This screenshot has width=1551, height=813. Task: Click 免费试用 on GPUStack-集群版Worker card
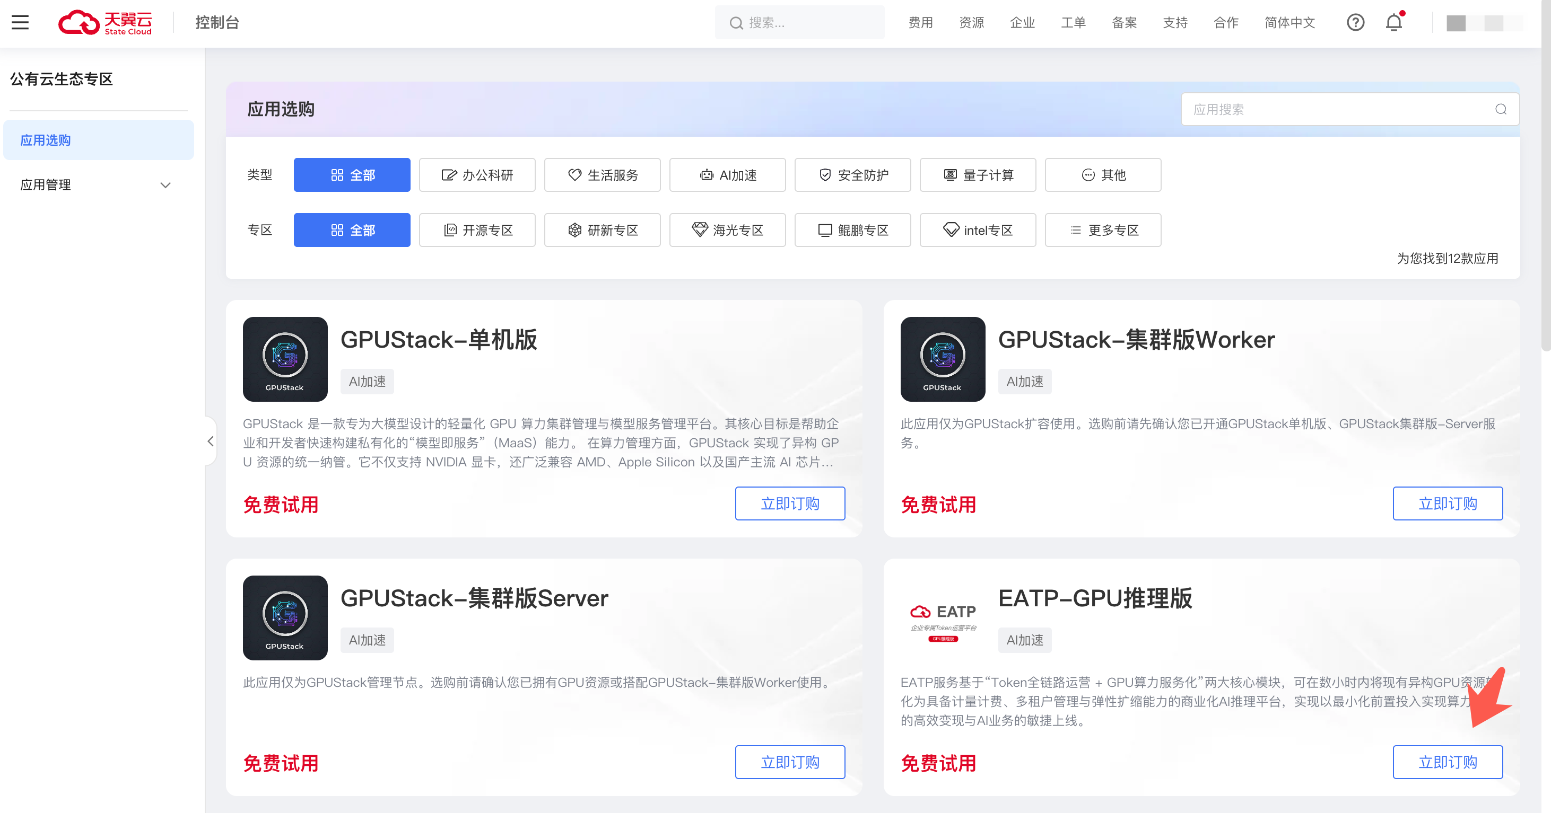click(x=938, y=505)
